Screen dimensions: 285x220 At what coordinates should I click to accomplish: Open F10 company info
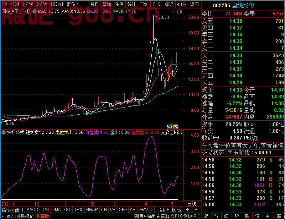[x=157, y=4]
